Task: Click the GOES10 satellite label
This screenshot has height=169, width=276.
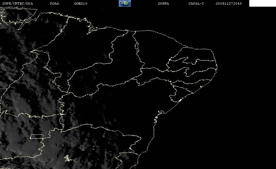Action: (x=81, y=4)
